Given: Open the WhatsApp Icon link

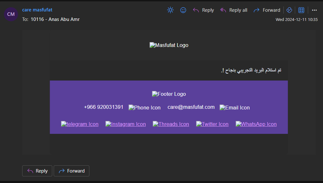Looking at the screenshot, I should (256, 124).
